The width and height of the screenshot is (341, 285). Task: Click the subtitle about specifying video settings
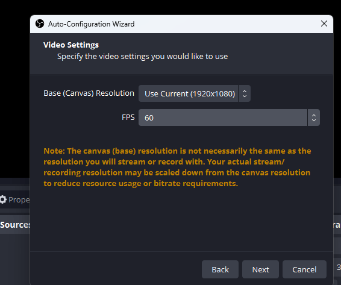tap(142, 57)
